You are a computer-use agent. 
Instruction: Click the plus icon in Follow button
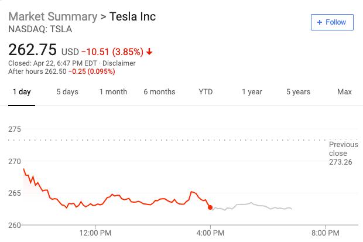click(x=320, y=22)
